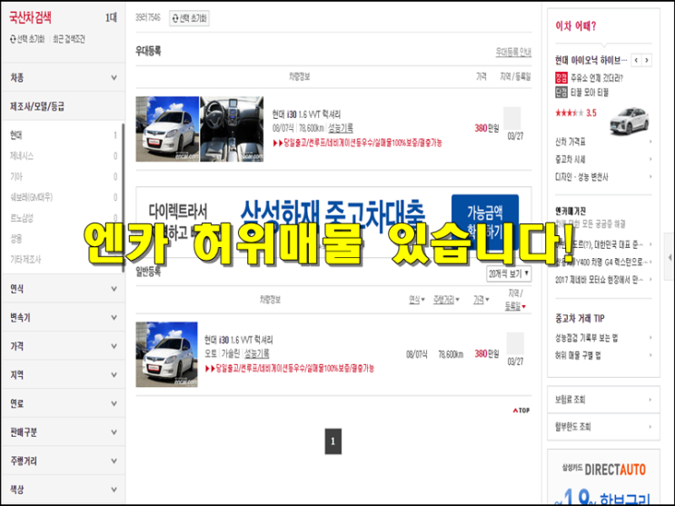675x506 pixels.
Task: Open thumbnail of general i30 listing
Action: click(166, 354)
